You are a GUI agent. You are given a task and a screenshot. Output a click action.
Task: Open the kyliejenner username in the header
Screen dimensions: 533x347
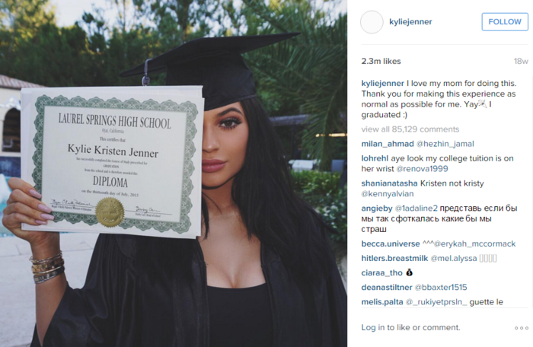410,22
